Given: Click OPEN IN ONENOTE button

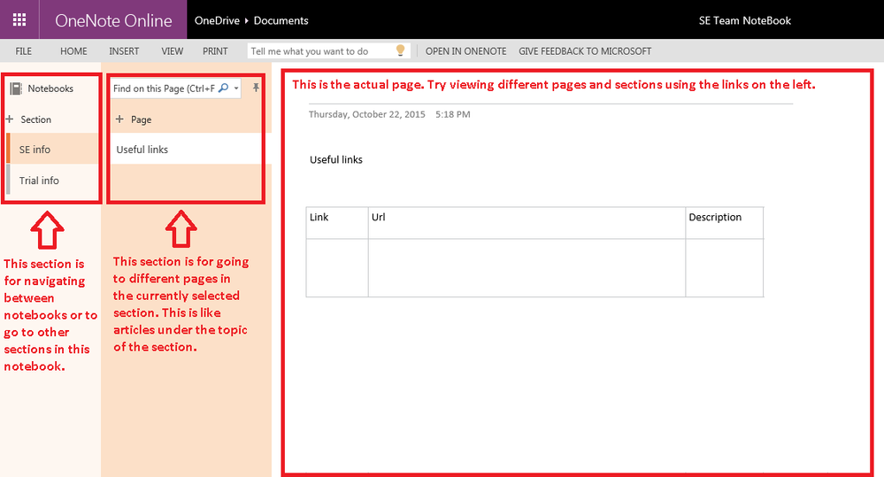Looking at the screenshot, I should coord(465,51).
